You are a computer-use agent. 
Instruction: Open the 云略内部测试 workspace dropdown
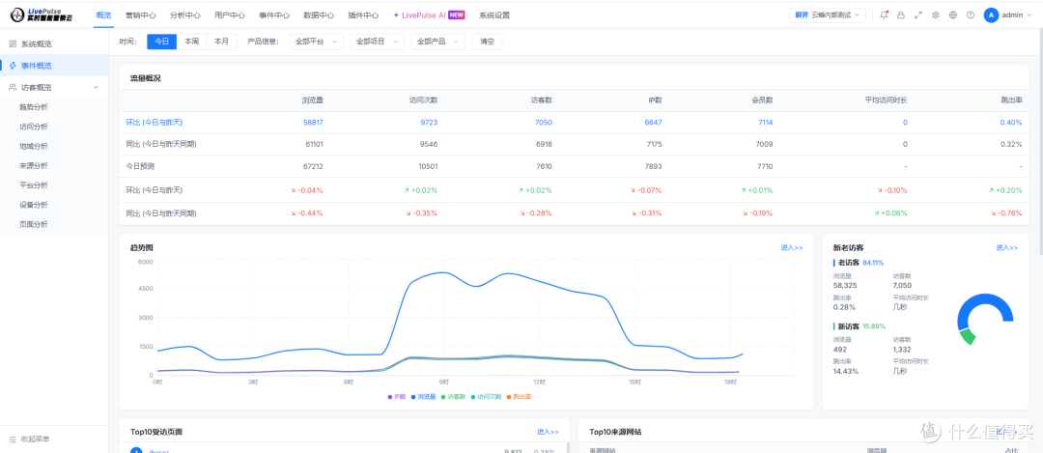coord(828,14)
